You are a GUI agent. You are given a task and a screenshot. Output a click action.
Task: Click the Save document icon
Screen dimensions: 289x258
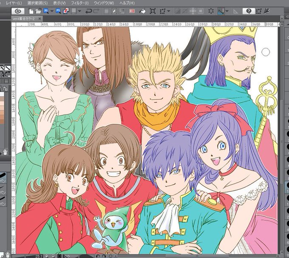pos(46,11)
